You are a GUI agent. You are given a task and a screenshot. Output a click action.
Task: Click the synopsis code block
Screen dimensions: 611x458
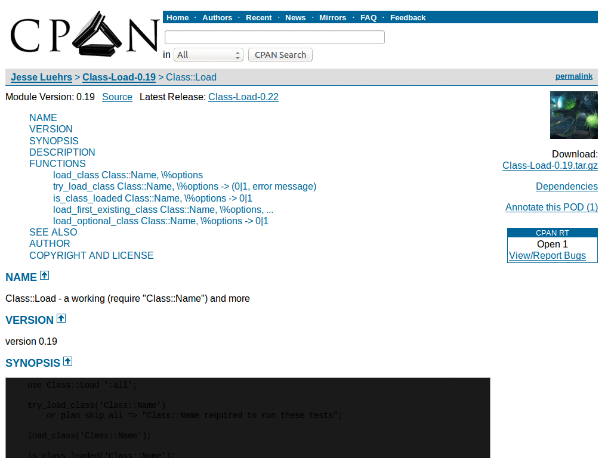(x=248, y=417)
